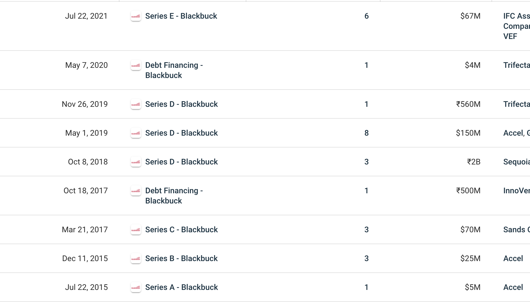This screenshot has height=308, width=530.
Task: Click VEF investor link in Series E row
Action: point(510,36)
